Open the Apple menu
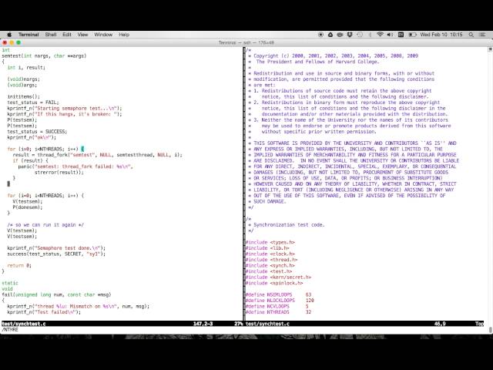The image size is (493, 370). click(x=9, y=35)
